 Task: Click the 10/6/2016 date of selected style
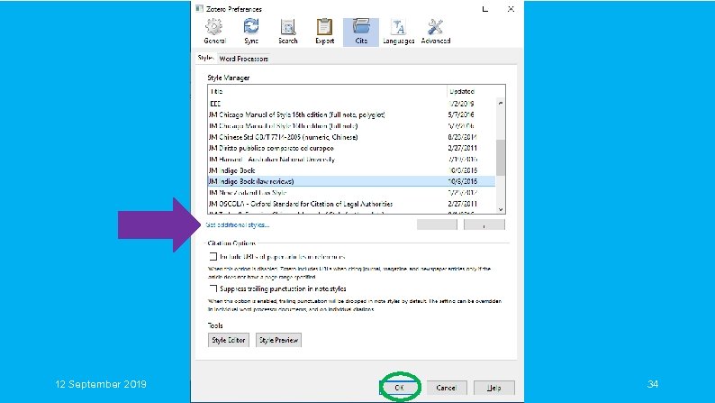[462, 181]
